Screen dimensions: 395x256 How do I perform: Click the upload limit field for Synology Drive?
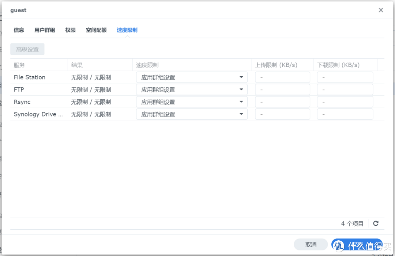pyautogui.click(x=282, y=114)
